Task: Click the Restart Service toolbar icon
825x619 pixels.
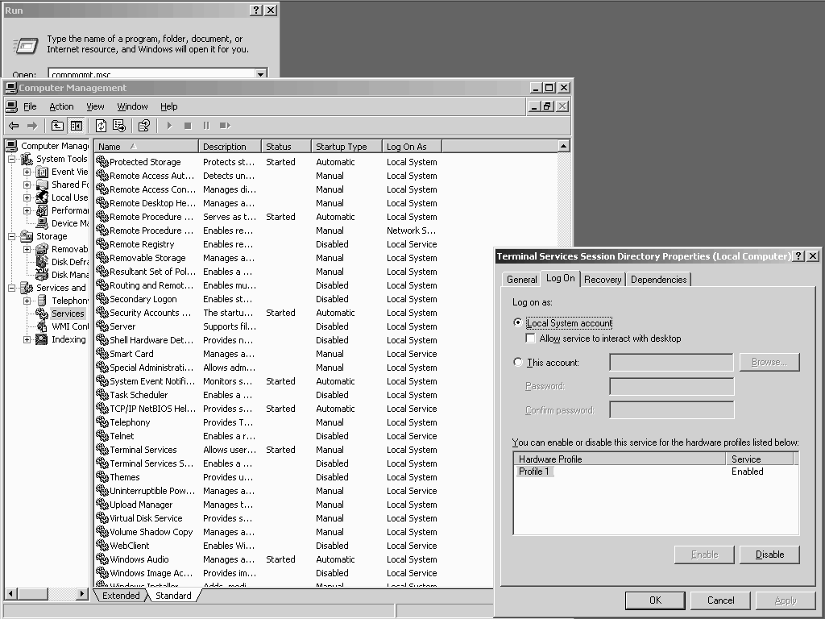Action: (226, 126)
